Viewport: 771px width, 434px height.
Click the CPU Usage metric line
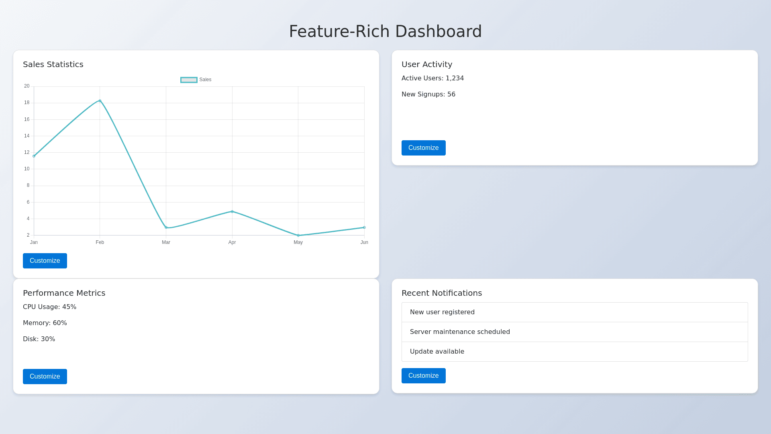click(49, 307)
